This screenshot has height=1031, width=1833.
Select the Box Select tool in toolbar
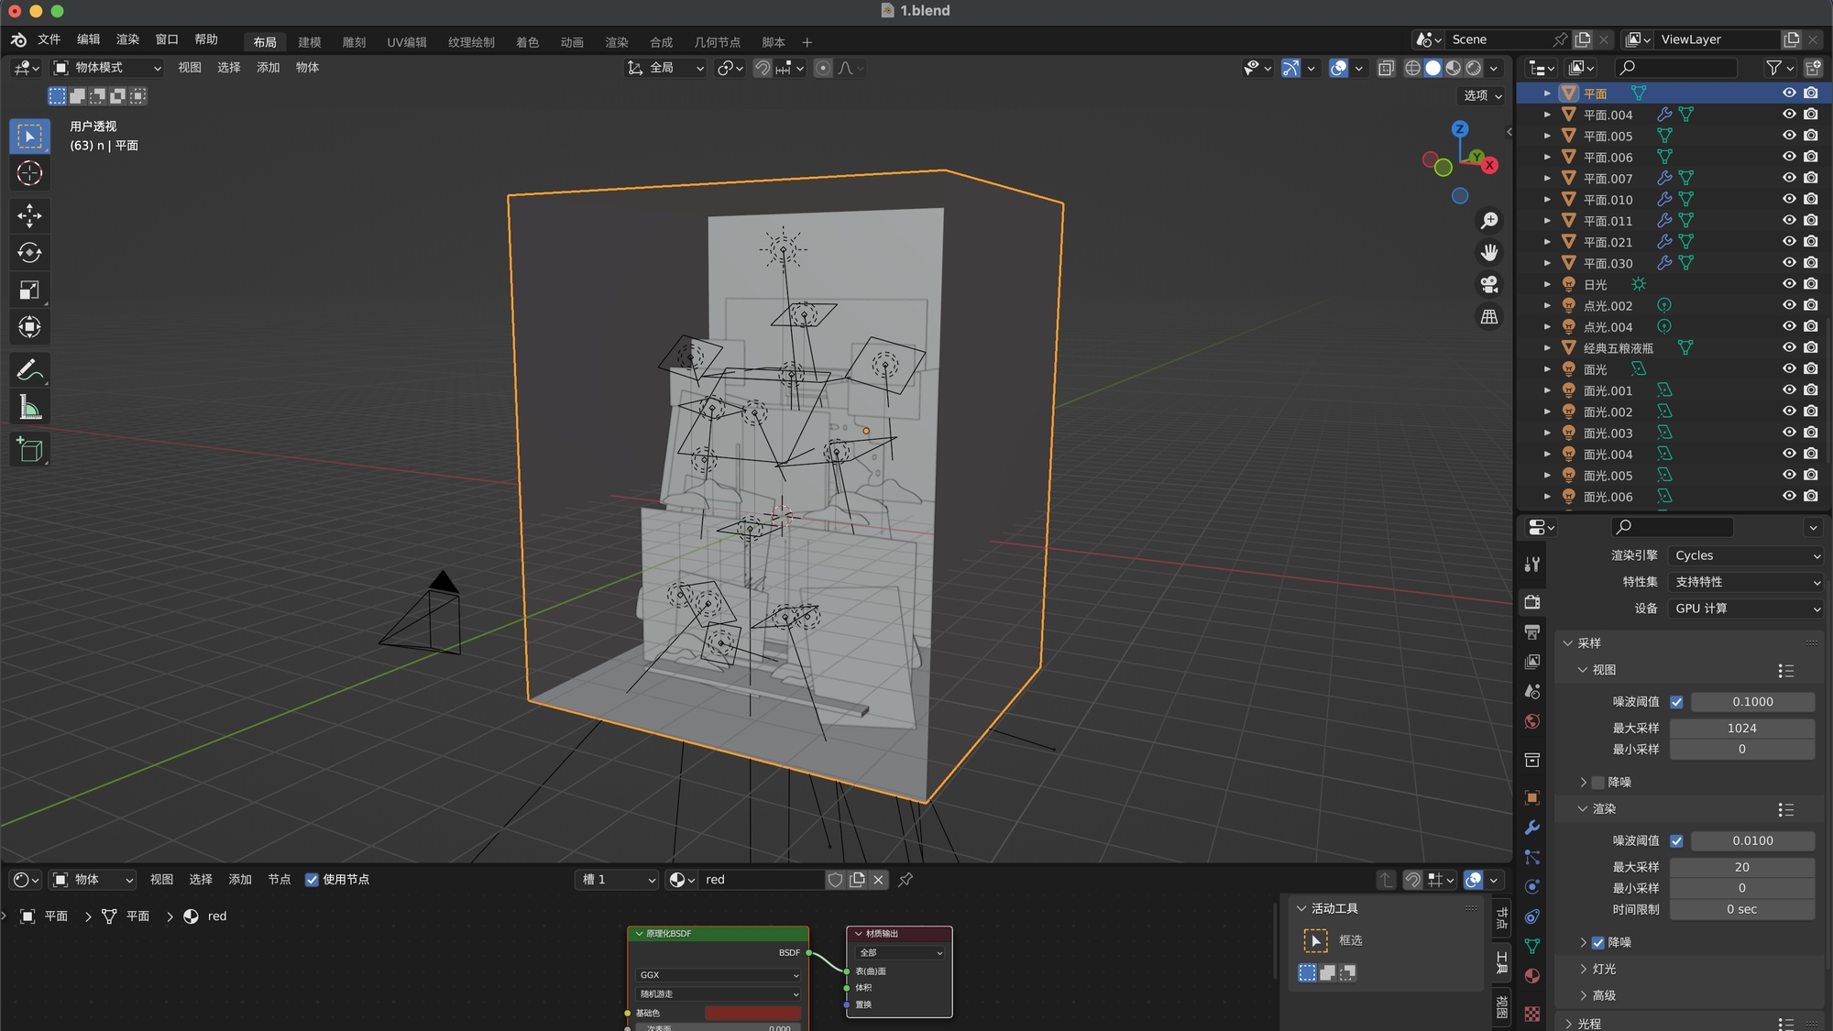[29, 137]
